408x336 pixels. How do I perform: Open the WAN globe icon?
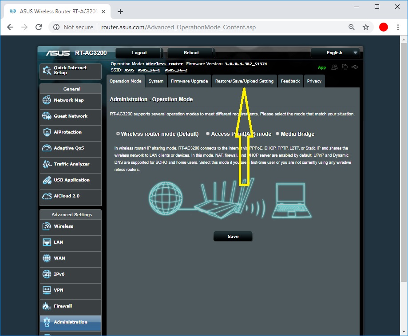[47, 258]
